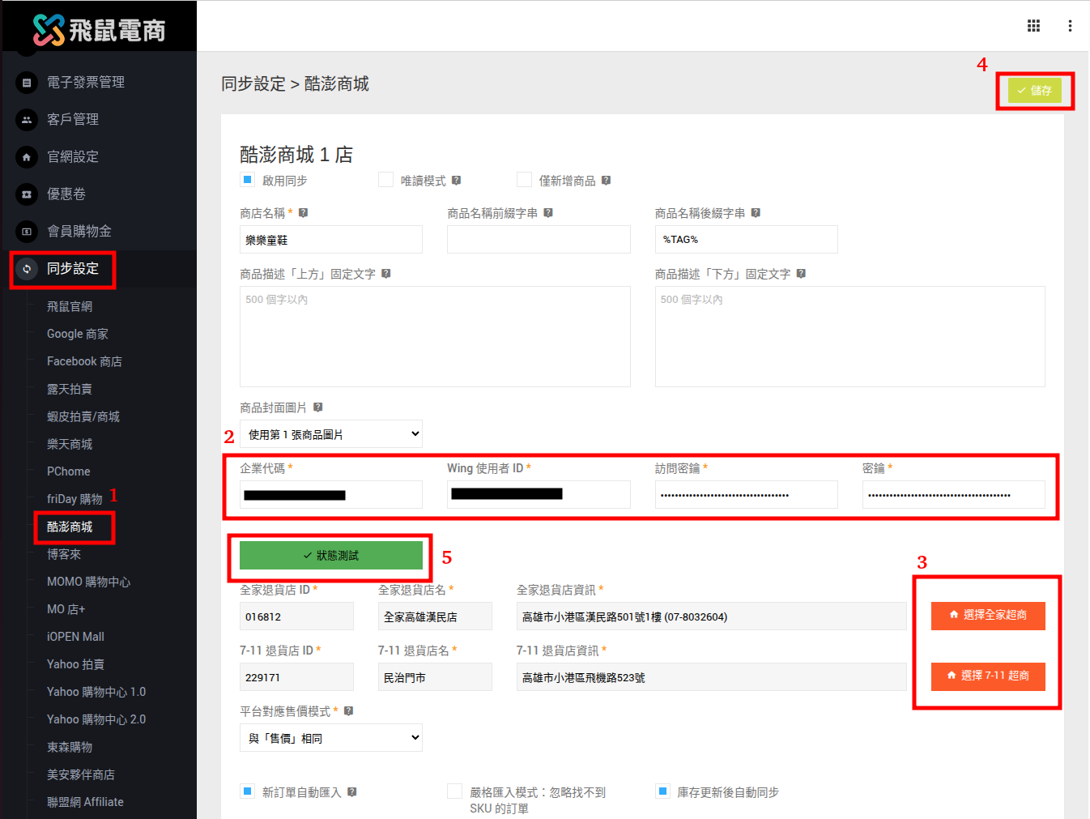Click the green 儲存 save button

click(x=1035, y=91)
